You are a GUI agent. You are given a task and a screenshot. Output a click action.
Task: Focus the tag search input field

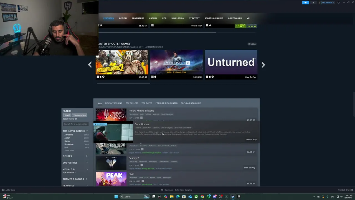coord(76,124)
